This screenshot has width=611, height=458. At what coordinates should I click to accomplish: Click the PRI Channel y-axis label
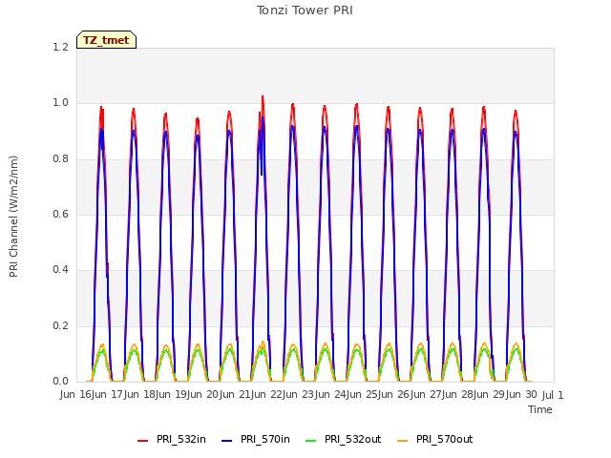(13, 217)
